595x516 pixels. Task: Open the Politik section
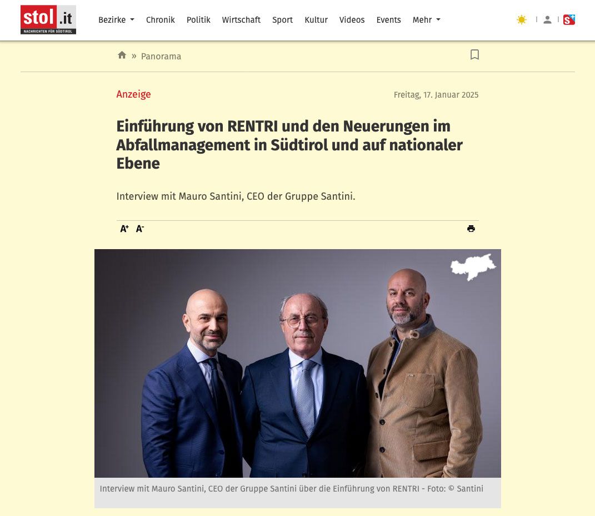(x=198, y=20)
